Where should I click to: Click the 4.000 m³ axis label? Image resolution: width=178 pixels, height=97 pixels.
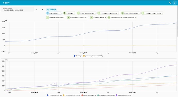(3, 22)
